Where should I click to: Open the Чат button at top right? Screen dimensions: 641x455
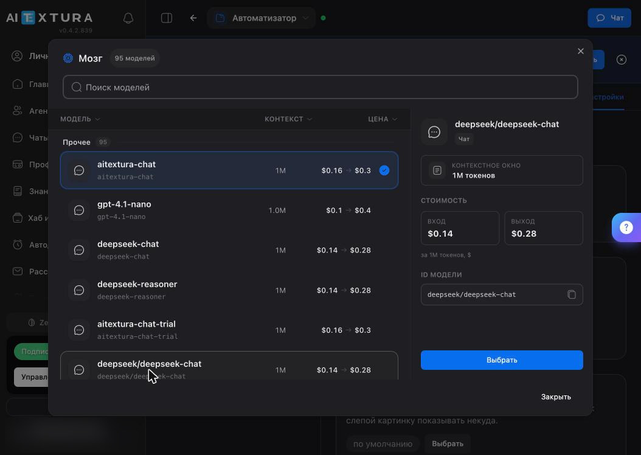point(609,18)
